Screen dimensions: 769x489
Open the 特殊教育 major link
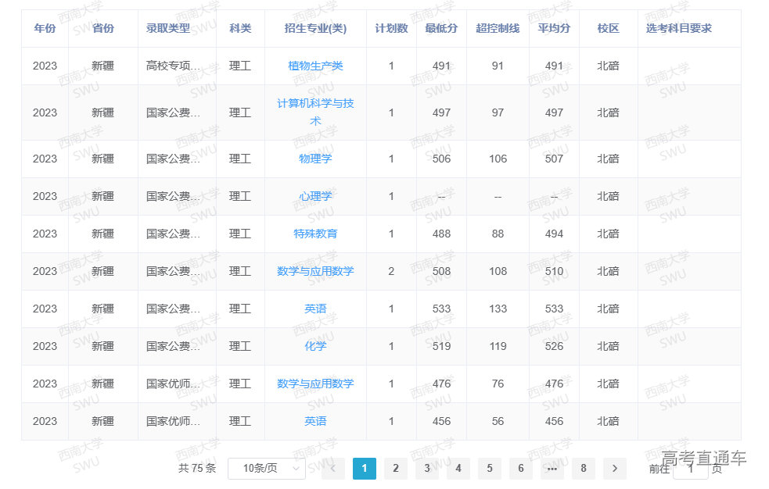315,234
